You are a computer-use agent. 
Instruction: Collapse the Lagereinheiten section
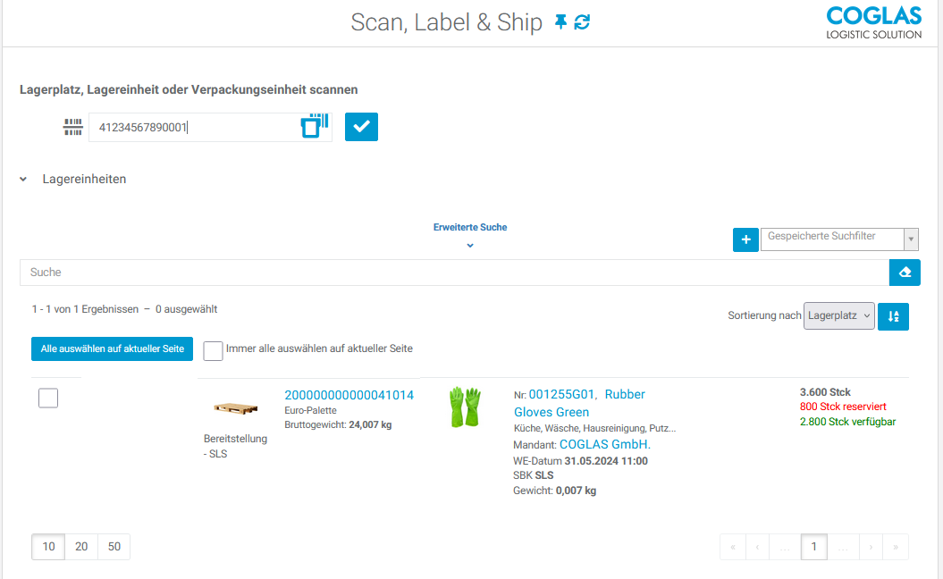point(23,180)
